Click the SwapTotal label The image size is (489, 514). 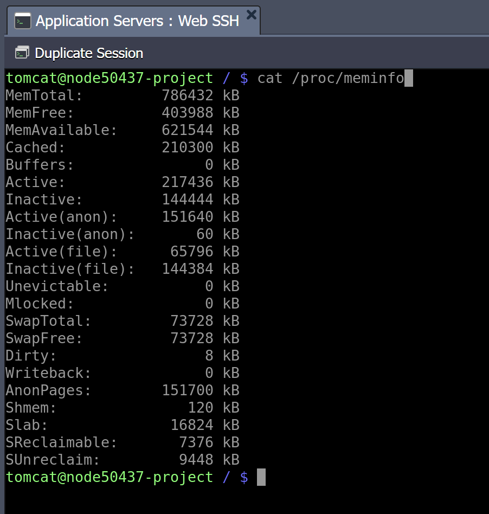click(48, 321)
